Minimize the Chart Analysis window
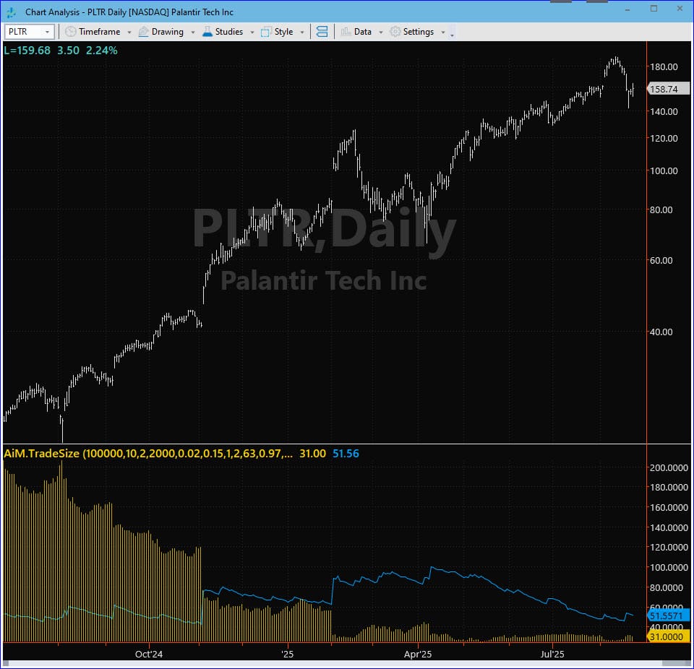This screenshot has height=669, width=694. click(627, 9)
